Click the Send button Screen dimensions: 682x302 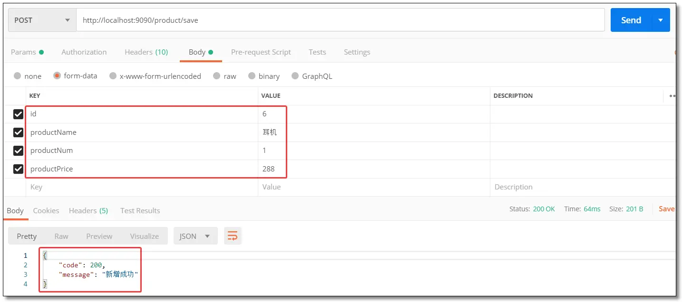(631, 20)
